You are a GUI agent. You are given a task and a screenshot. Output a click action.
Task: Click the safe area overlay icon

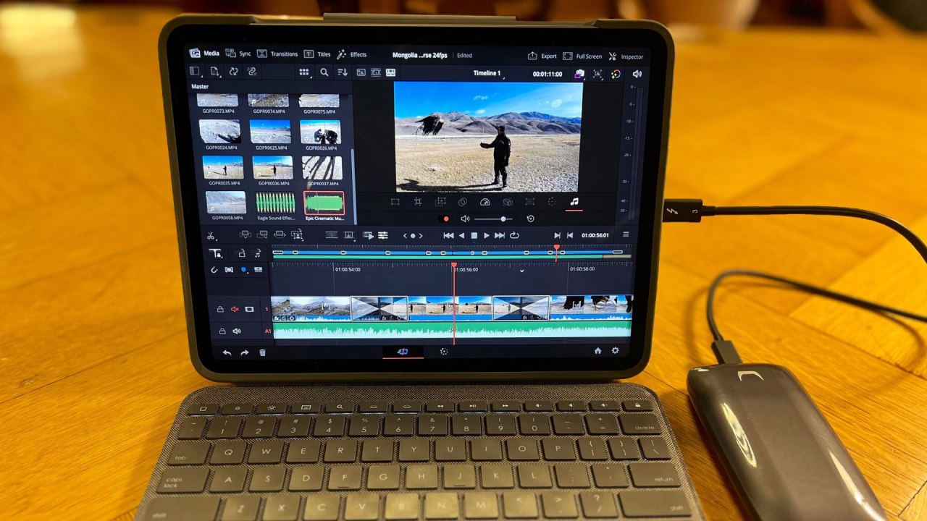click(597, 74)
